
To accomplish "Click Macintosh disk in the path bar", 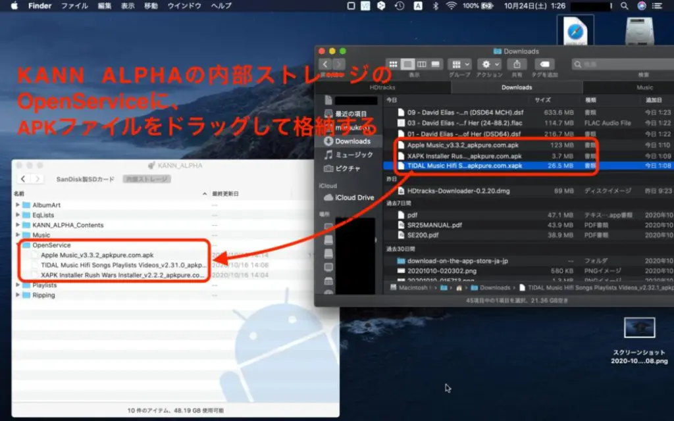I will 411,288.
